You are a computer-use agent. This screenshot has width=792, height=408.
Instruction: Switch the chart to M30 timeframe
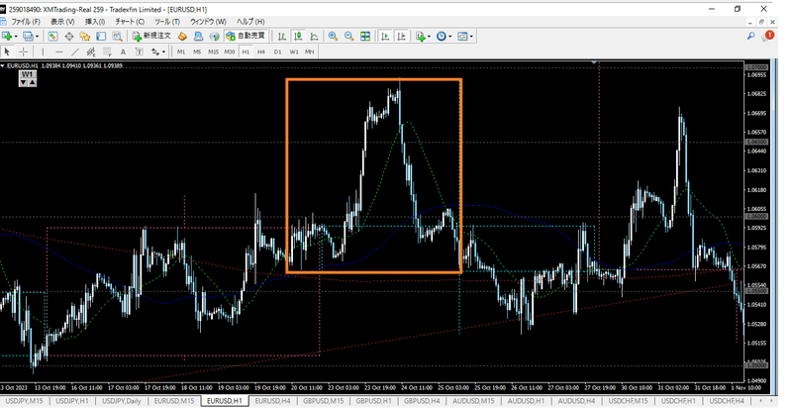[x=230, y=51]
